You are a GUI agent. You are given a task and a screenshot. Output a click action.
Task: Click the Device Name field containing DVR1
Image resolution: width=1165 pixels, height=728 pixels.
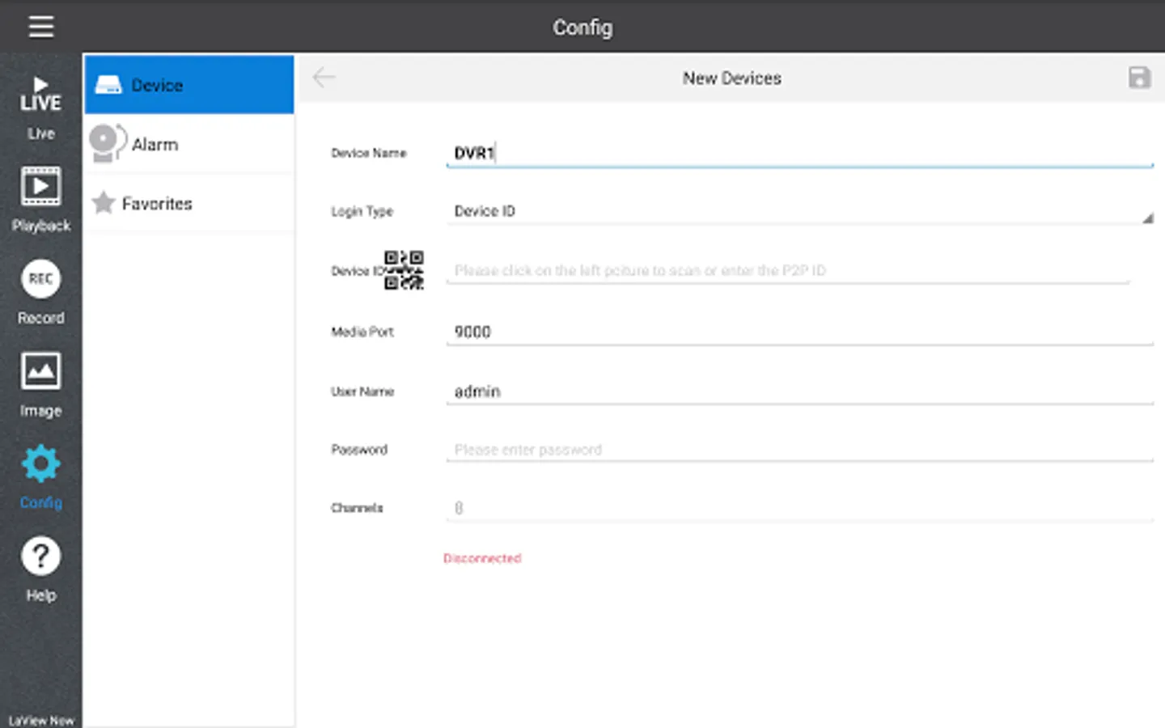(799, 153)
